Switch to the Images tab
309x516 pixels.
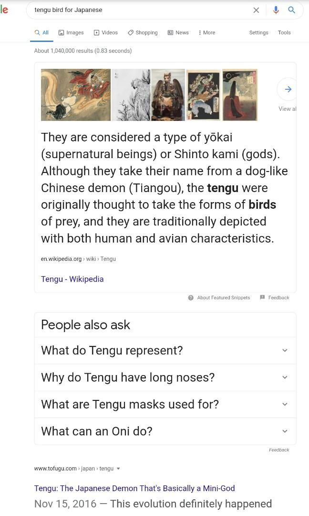71,32
